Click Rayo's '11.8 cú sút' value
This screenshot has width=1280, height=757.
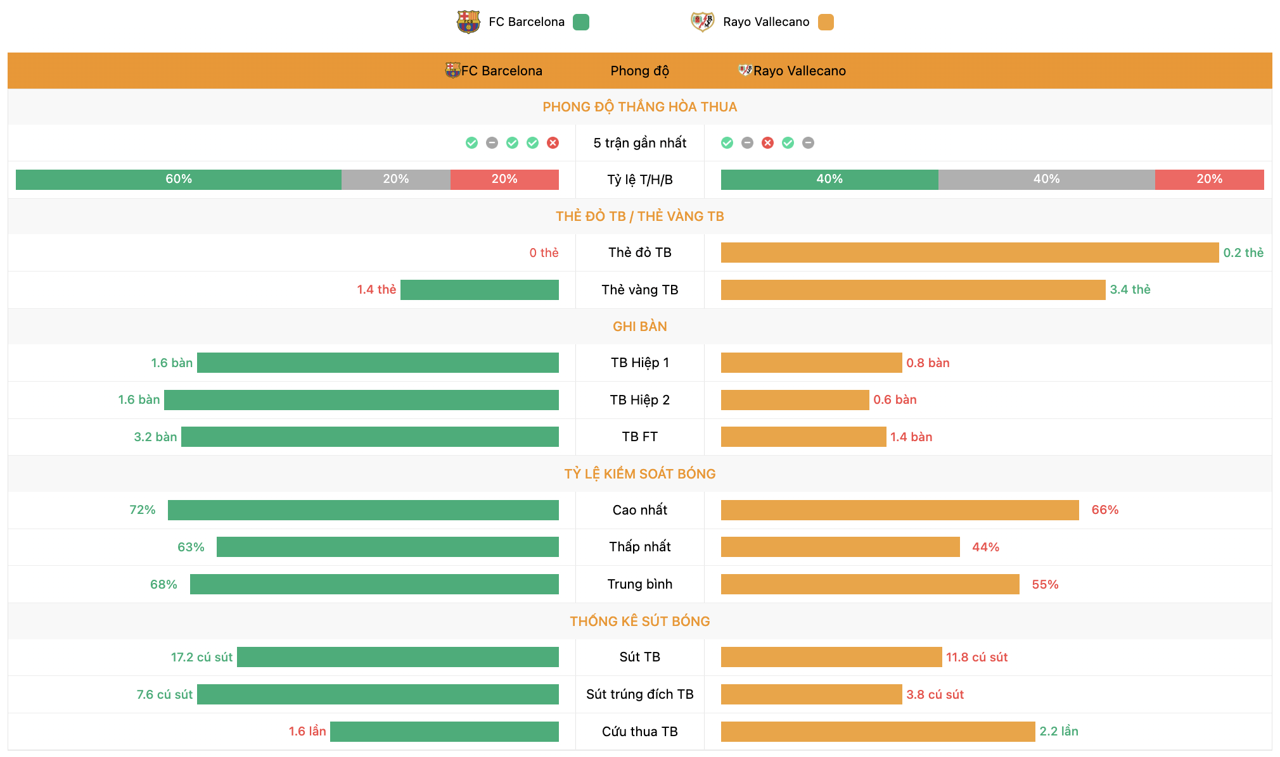coord(976,657)
